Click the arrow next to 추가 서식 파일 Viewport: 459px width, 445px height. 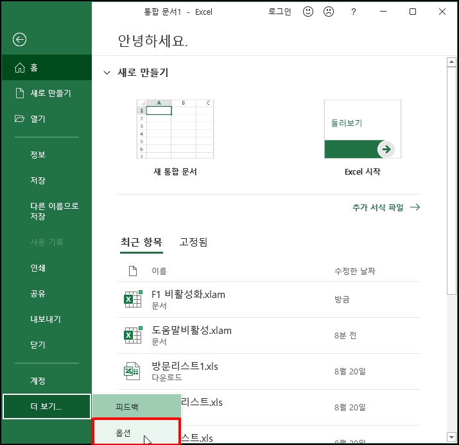415,207
